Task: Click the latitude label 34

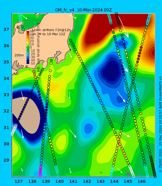Action: [6, 78]
